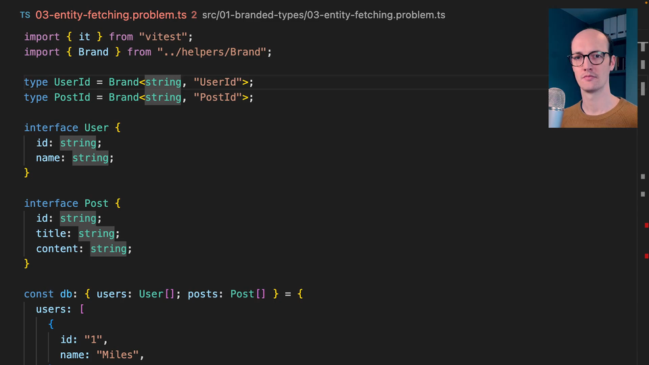Click the "Miles" name string value
This screenshot has height=365, width=649.
tap(120, 355)
